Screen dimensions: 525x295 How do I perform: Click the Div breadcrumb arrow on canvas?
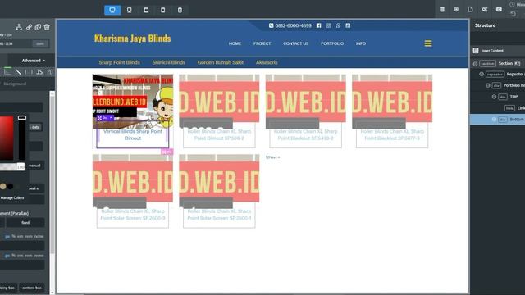tap(112, 118)
